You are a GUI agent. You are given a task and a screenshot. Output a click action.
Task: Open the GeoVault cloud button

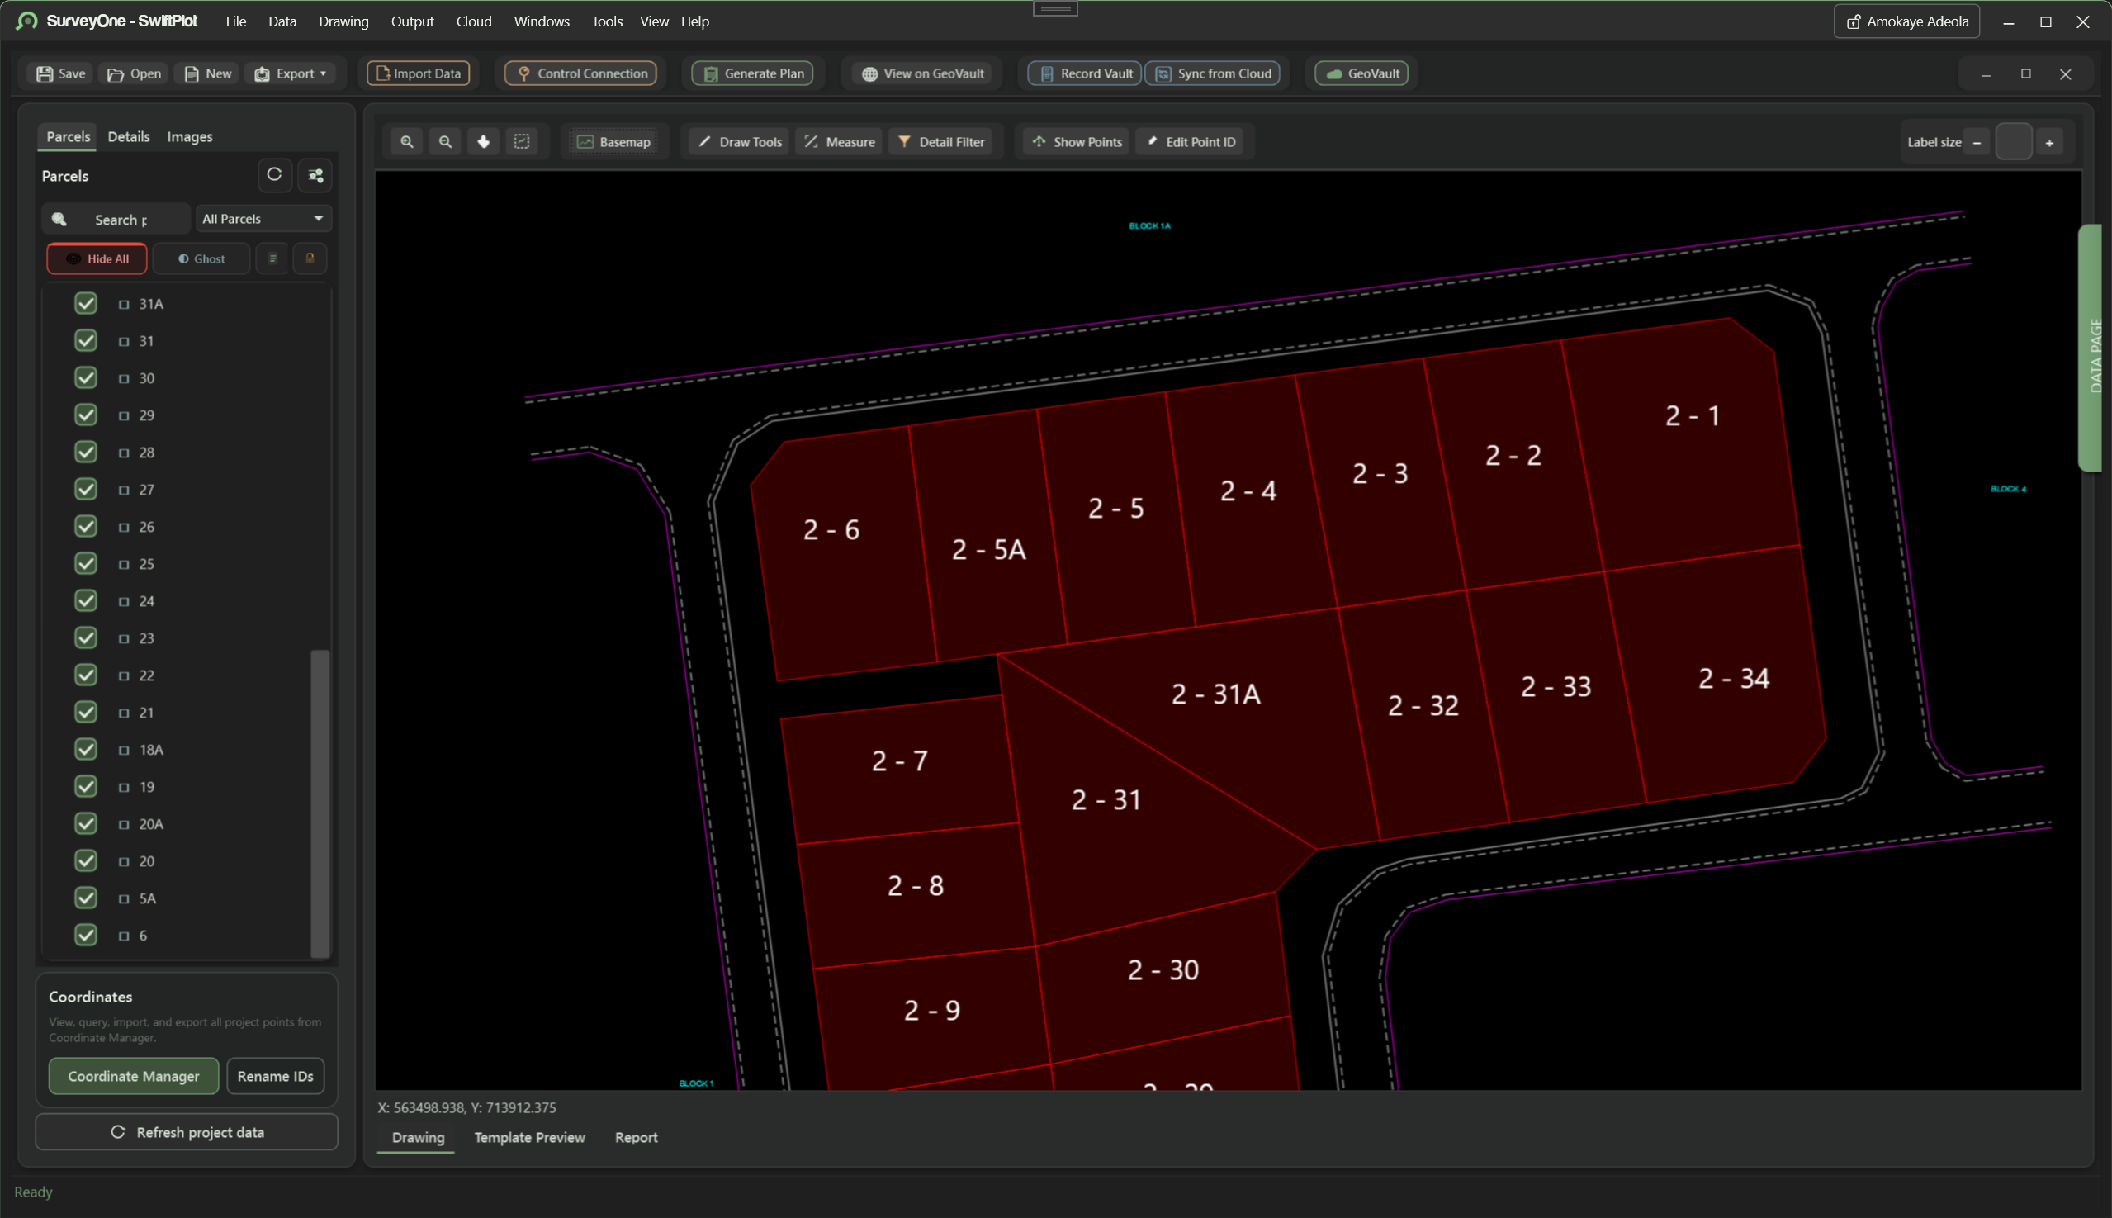pyautogui.click(x=1362, y=73)
